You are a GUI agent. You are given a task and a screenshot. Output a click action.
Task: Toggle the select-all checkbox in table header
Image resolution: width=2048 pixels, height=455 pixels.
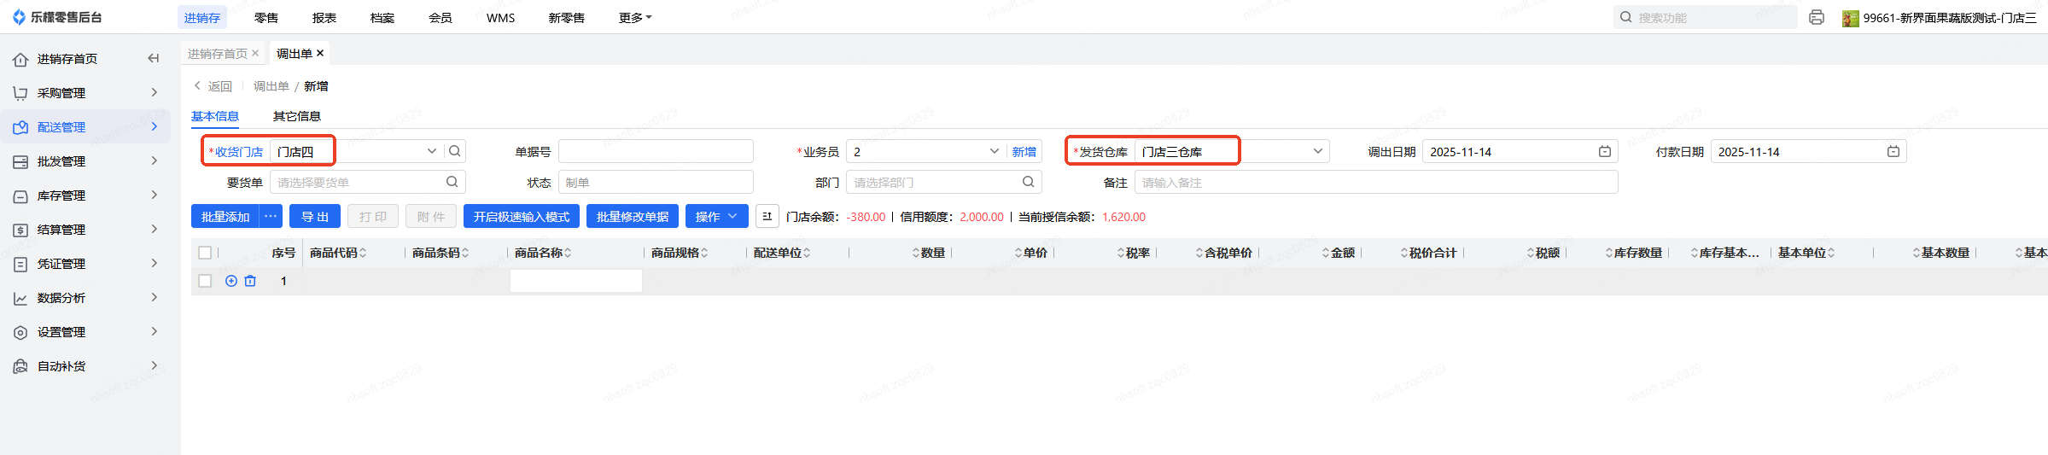pos(205,253)
